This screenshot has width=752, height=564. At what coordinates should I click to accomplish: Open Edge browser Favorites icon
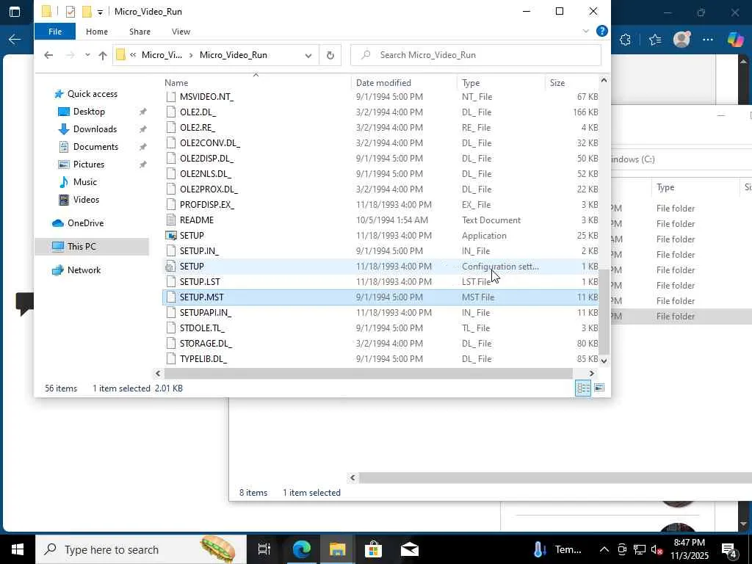[654, 40]
